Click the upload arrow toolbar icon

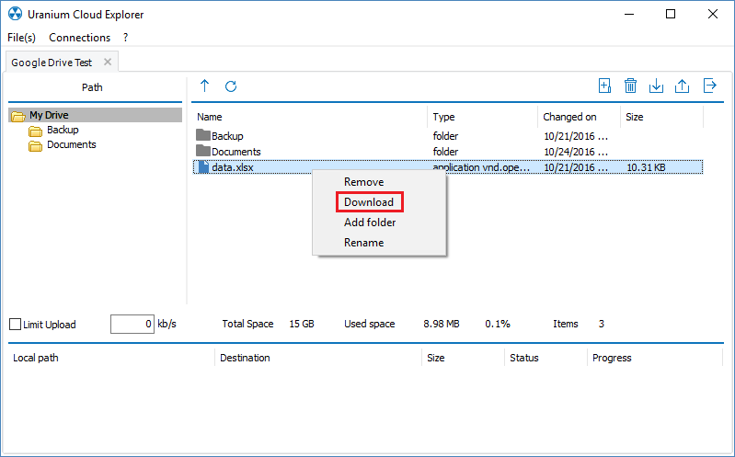[x=682, y=86]
